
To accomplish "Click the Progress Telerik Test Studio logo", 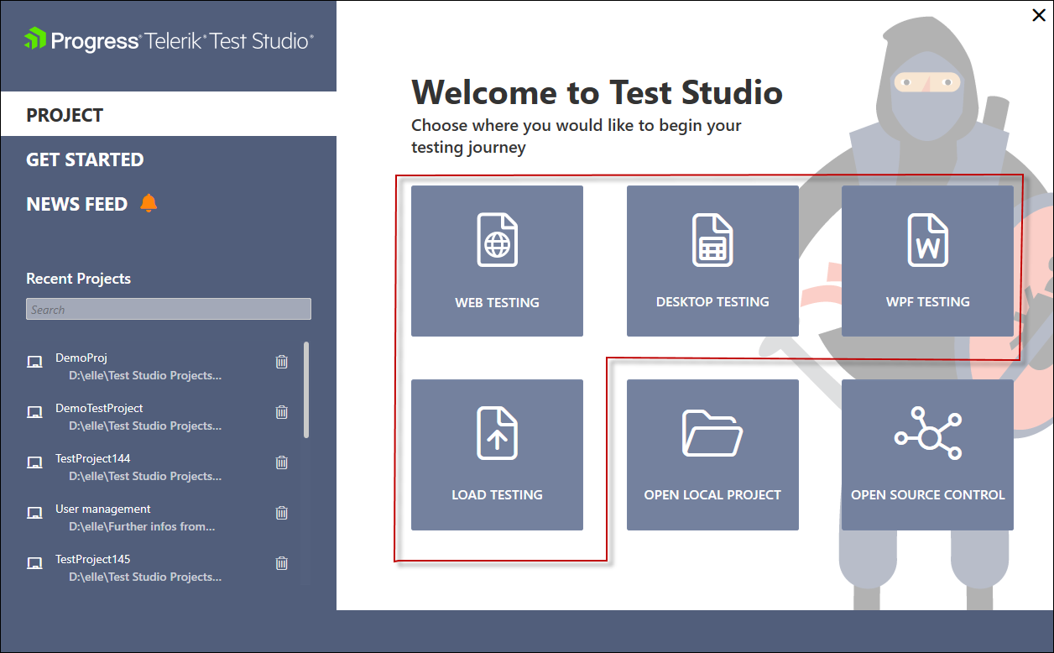I will click(169, 40).
